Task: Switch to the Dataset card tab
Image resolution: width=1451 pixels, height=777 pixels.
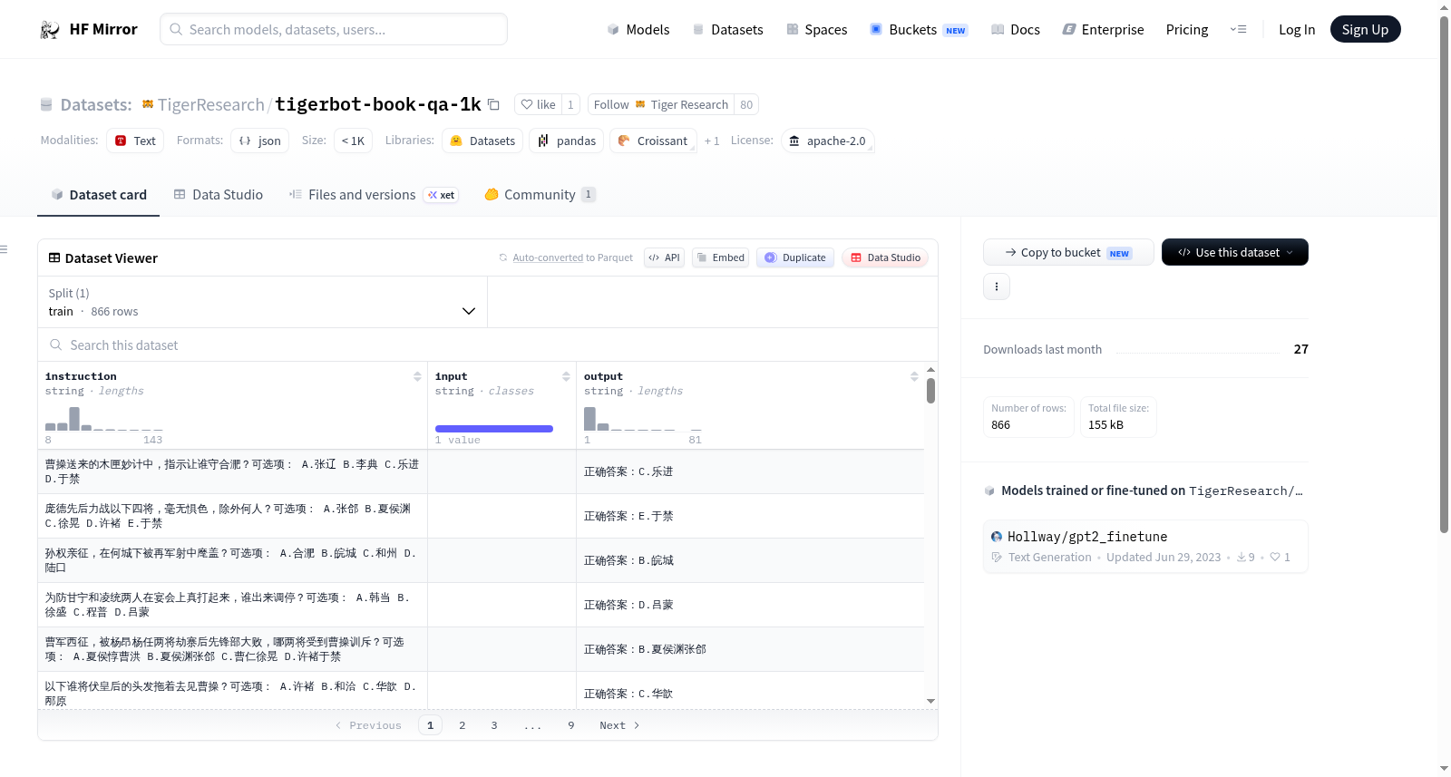Action: click(x=99, y=195)
